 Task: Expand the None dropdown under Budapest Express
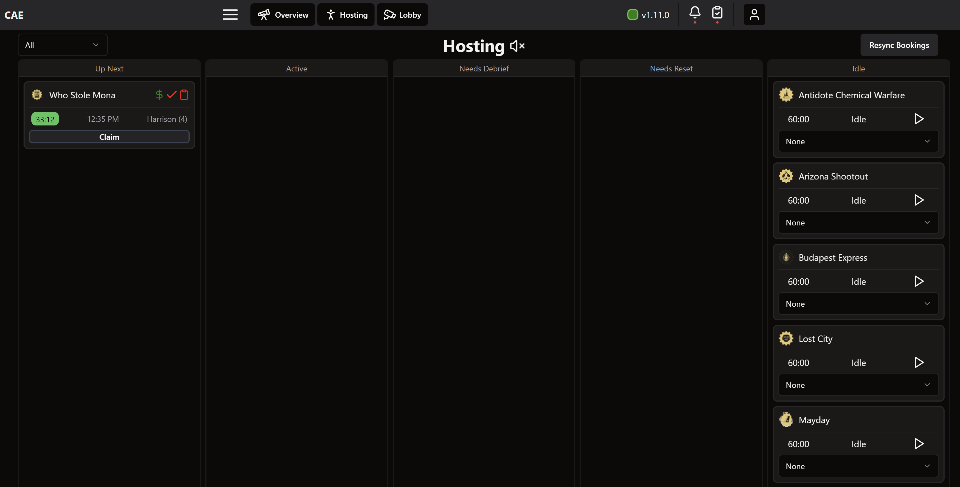858,304
